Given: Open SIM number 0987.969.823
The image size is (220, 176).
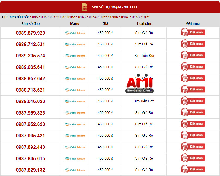Looking at the screenshot, I should point(31,113).
